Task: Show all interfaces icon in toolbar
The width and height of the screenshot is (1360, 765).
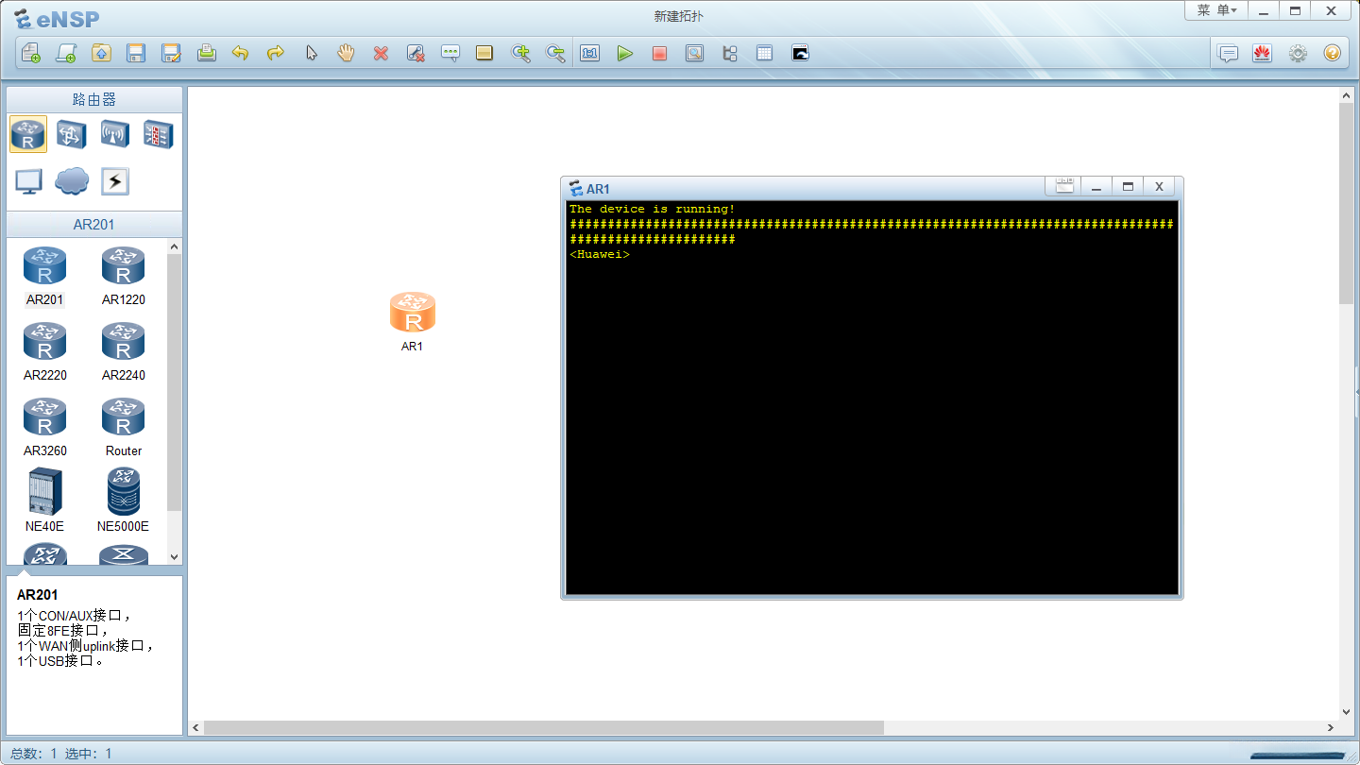Action: [729, 53]
